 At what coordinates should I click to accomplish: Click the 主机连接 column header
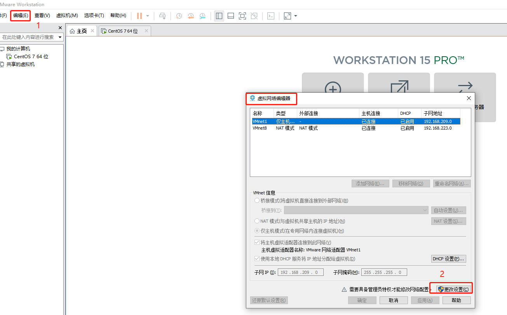pos(379,113)
